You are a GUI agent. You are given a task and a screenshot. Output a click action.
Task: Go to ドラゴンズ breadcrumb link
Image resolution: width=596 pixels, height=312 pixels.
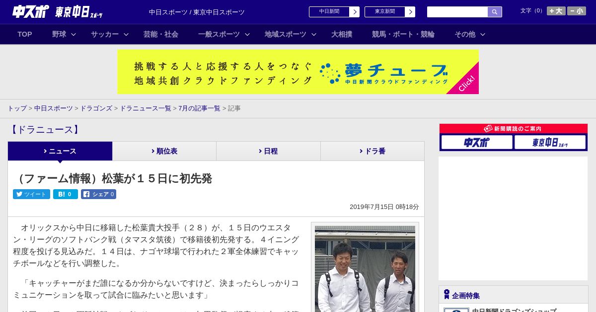point(96,108)
